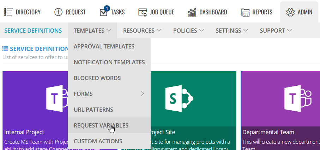
Task: Click the list icon beside Service Definition heading
Action: pos(5,48)
